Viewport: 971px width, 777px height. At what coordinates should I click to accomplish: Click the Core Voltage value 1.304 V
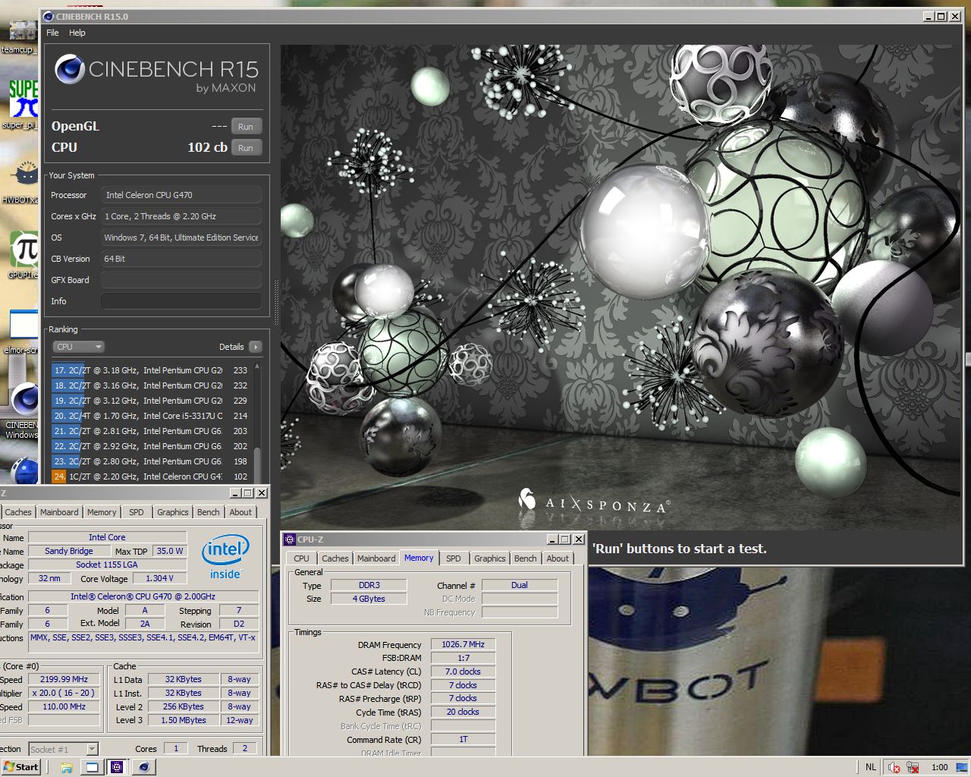pos(159,578)
